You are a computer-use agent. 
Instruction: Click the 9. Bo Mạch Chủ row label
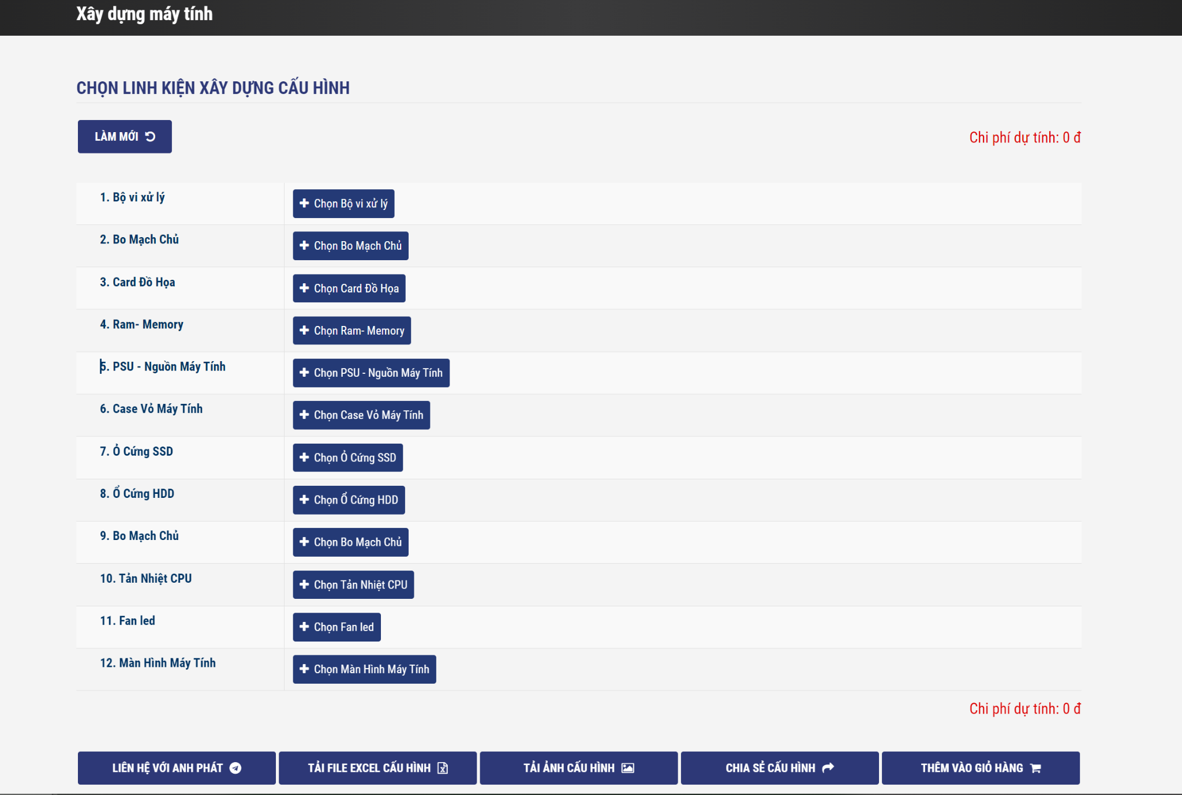tap(139, 536)
